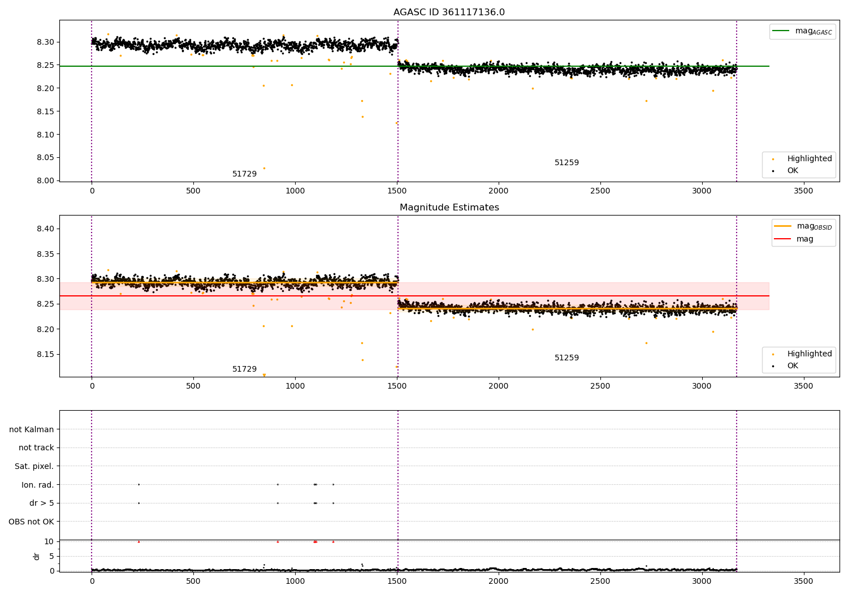848x594 pixels.
Task: Click the '5' y tick of bottom plot
Action: pyautogui.click(x=52, y=556)
